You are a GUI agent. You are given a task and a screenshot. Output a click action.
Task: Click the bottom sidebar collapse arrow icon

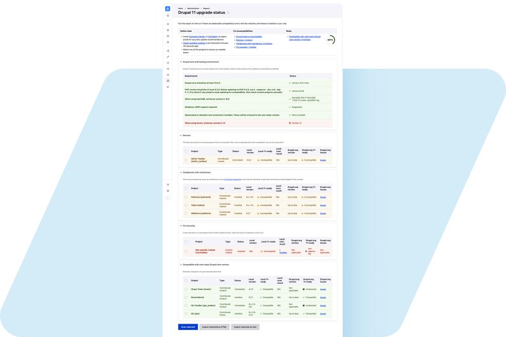point(168,197)
